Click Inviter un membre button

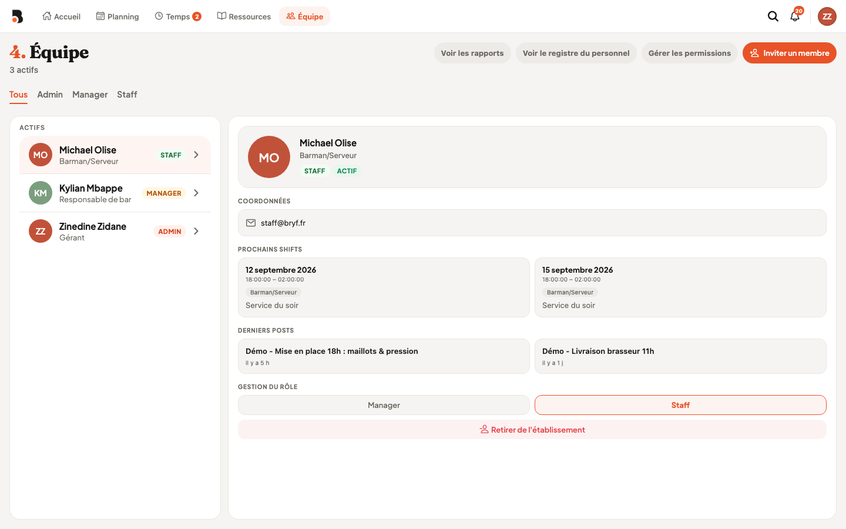(x=790, y=53)
